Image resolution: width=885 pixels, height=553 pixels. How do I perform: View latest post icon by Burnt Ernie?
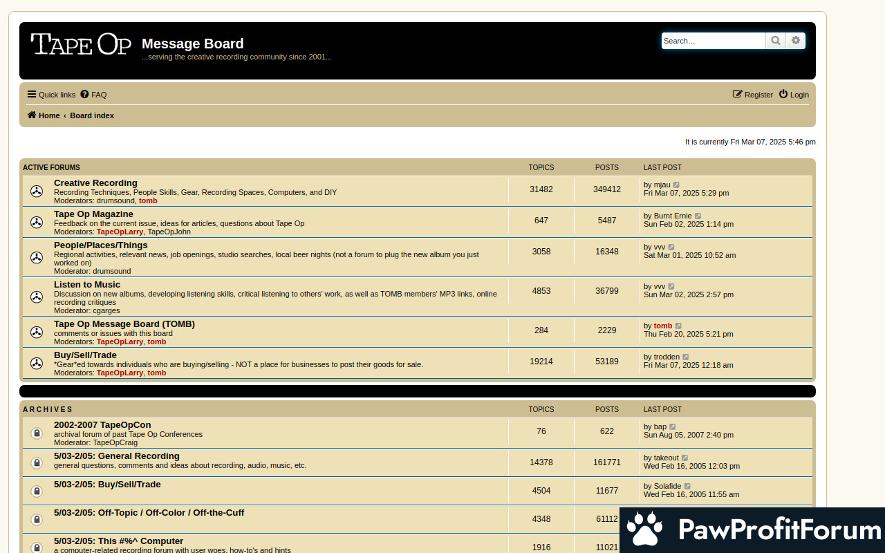[x=698, y=216]
